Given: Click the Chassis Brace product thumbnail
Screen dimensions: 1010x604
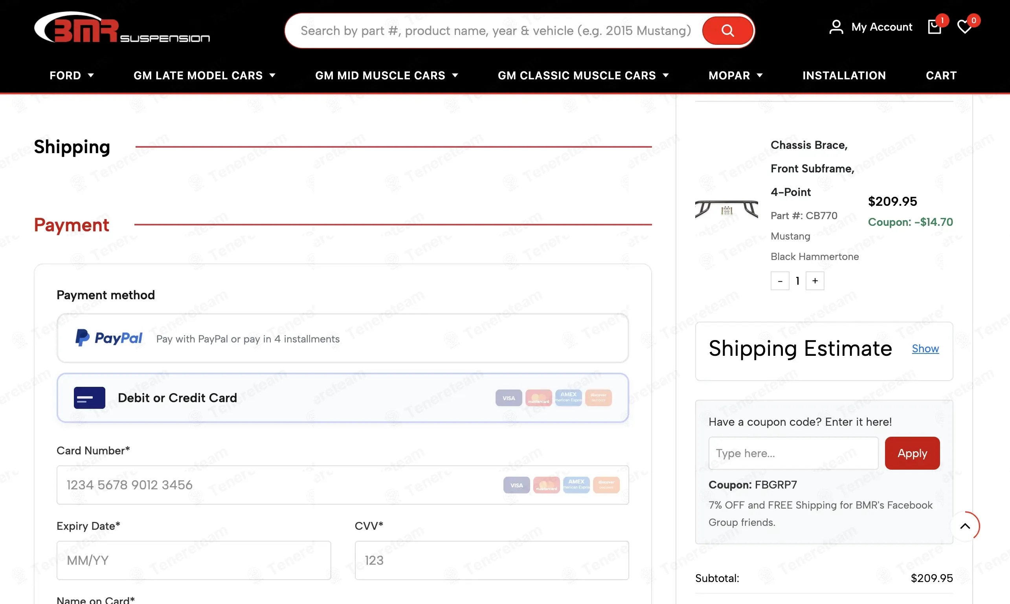Looking at the screenshot, I should [x=726, y=210].
